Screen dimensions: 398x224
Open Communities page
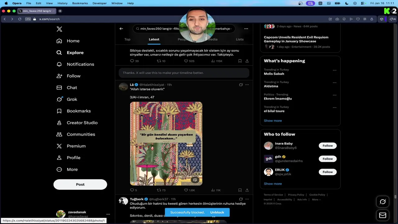pos(76,134)
